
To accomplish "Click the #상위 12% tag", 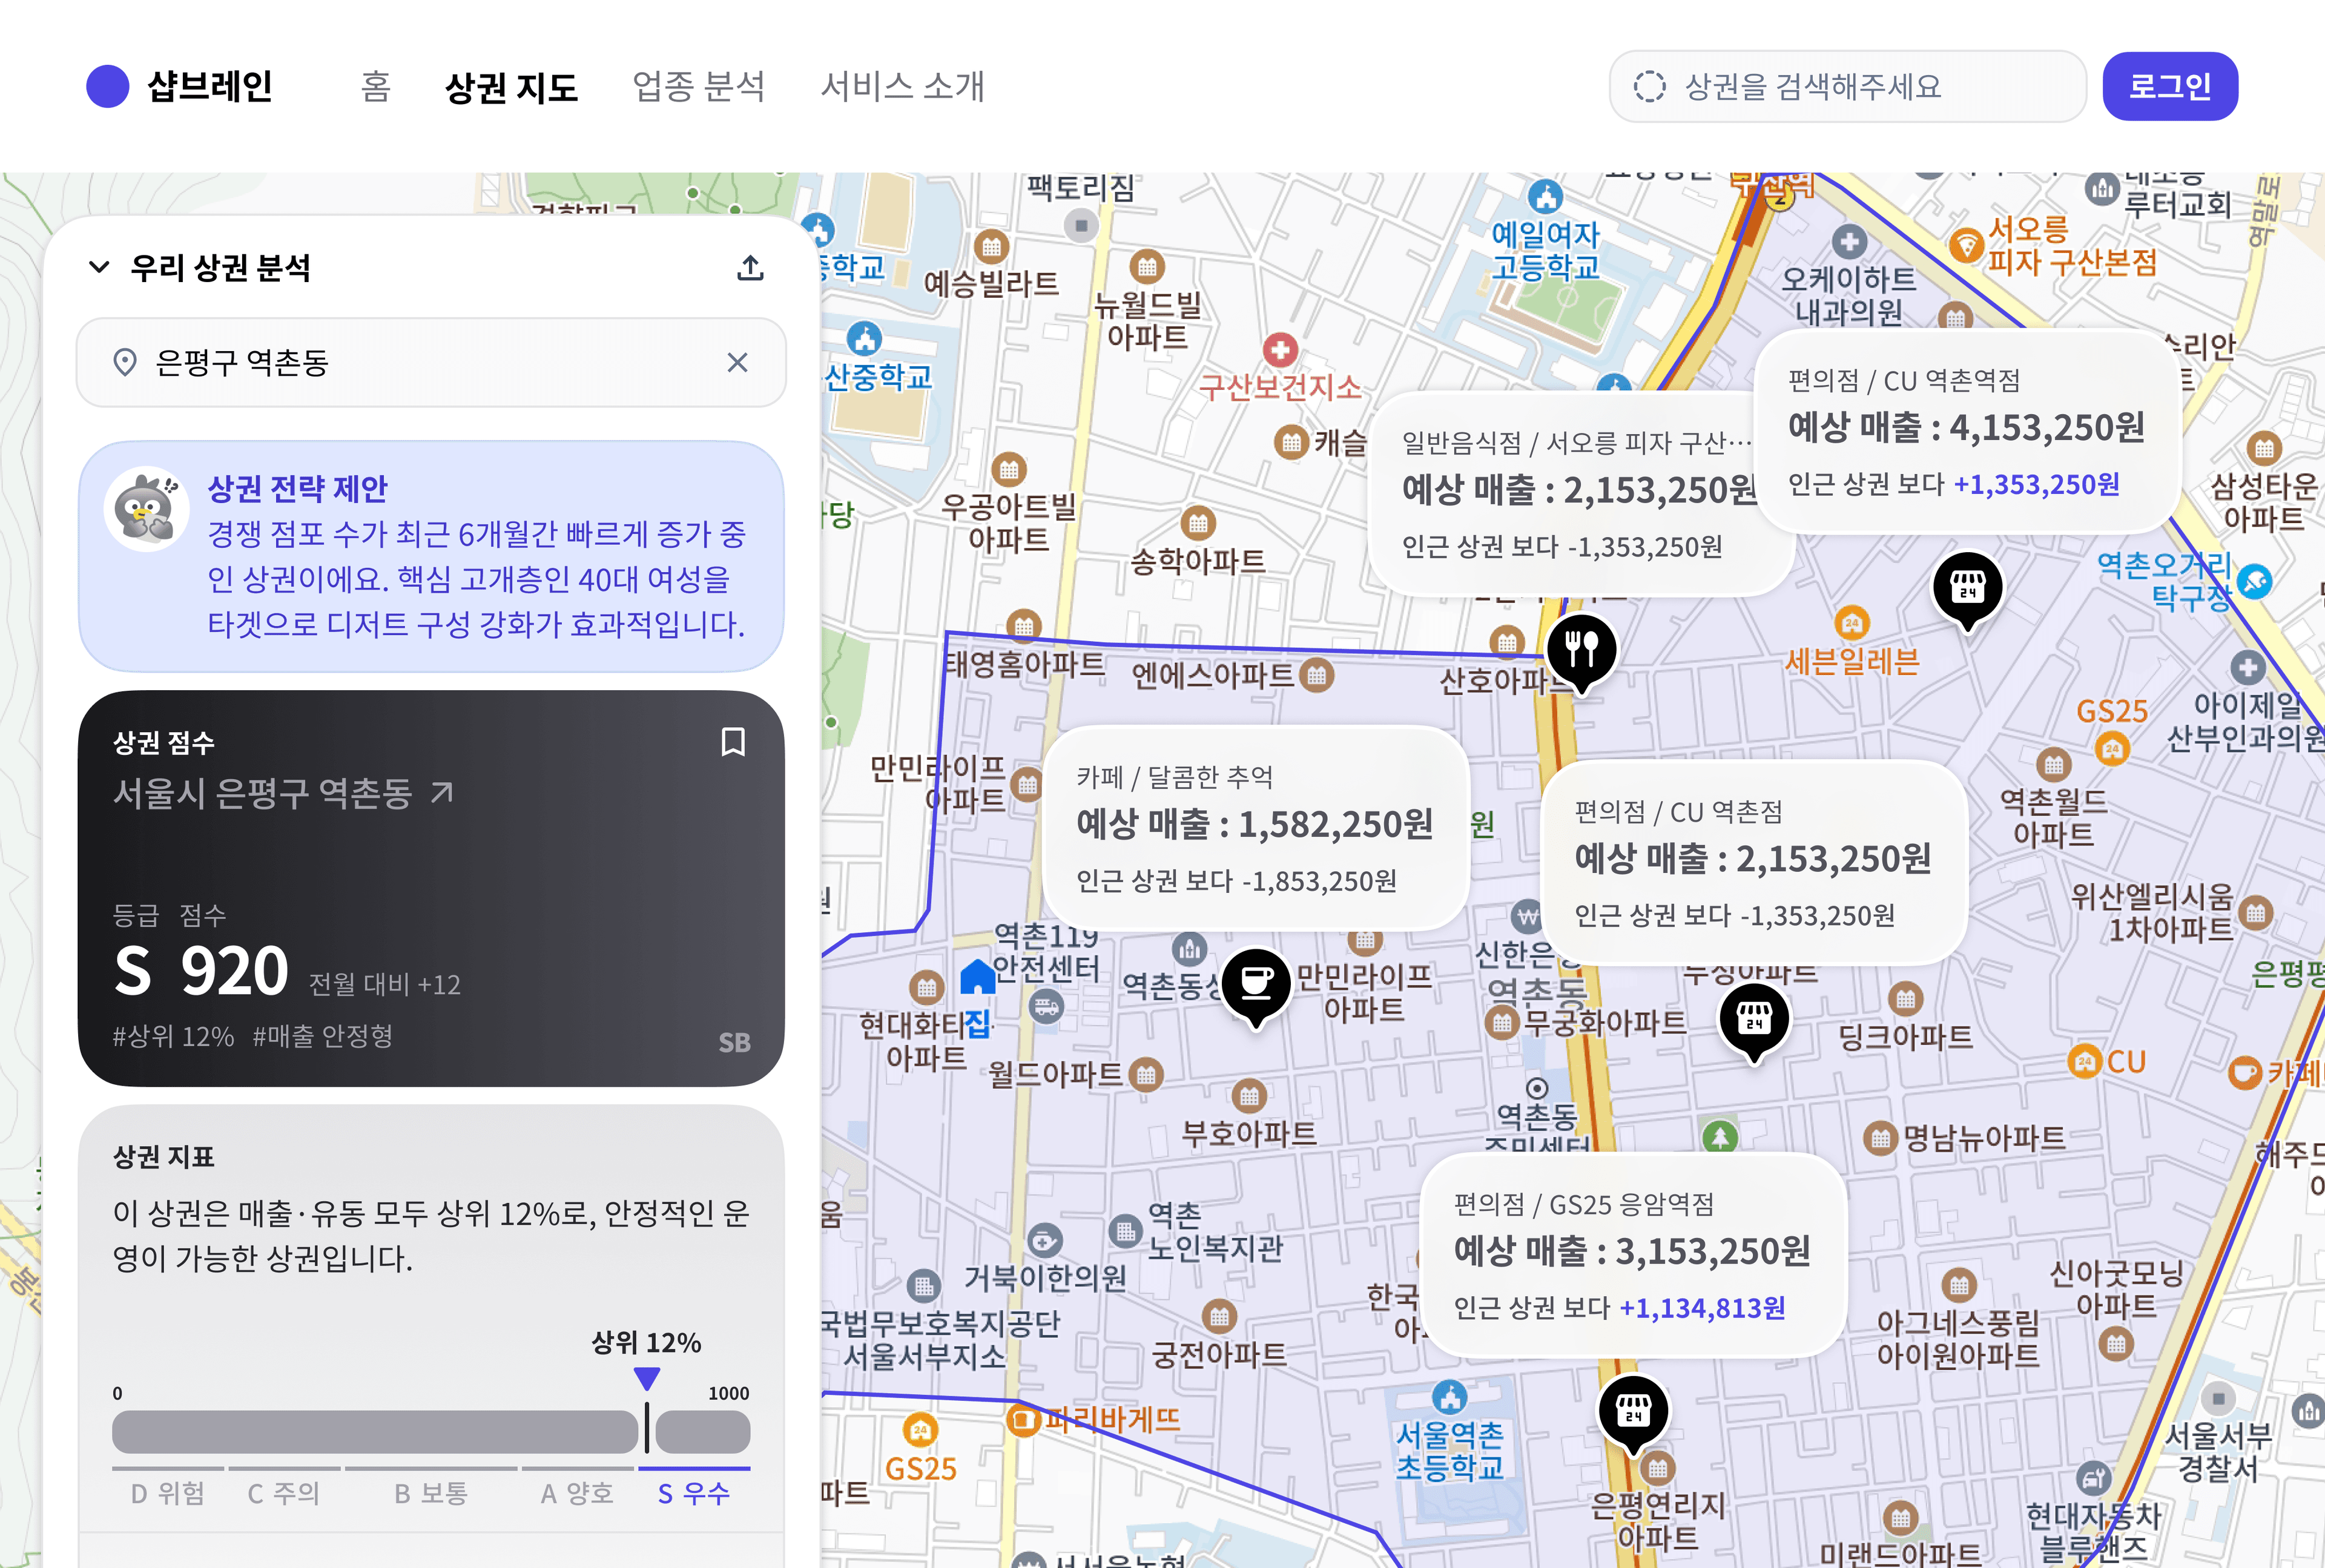I will tap(173, 1036).
